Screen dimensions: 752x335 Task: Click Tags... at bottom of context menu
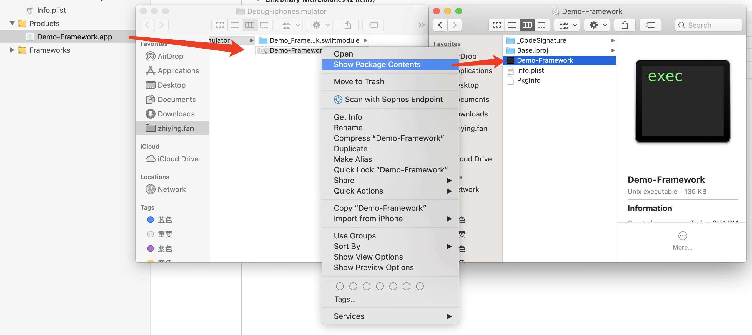(x=345, y=299)
